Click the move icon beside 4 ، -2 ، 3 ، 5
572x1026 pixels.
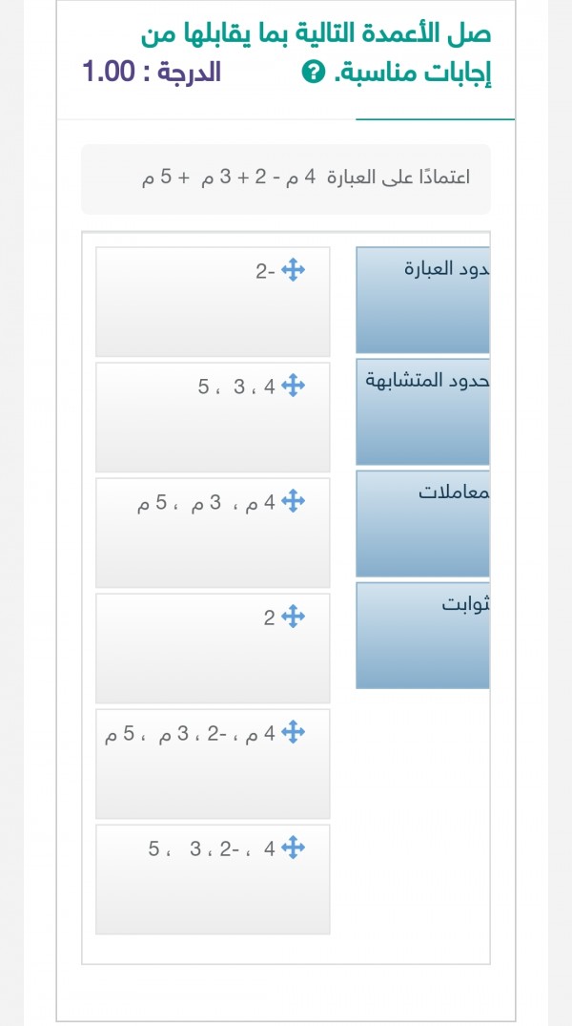(294, 848)
